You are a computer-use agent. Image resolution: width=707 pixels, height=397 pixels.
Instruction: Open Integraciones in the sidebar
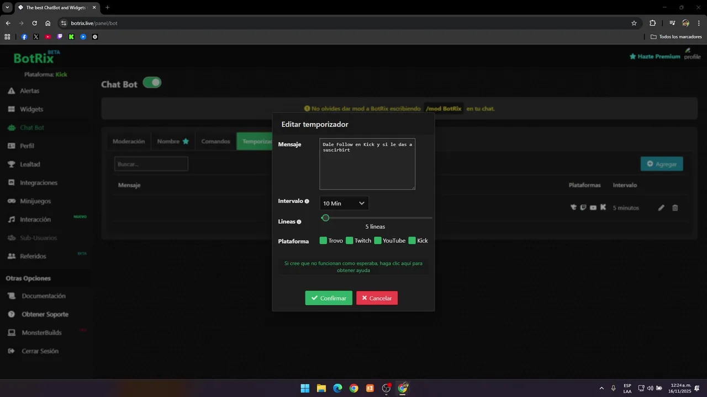[39, 183]
